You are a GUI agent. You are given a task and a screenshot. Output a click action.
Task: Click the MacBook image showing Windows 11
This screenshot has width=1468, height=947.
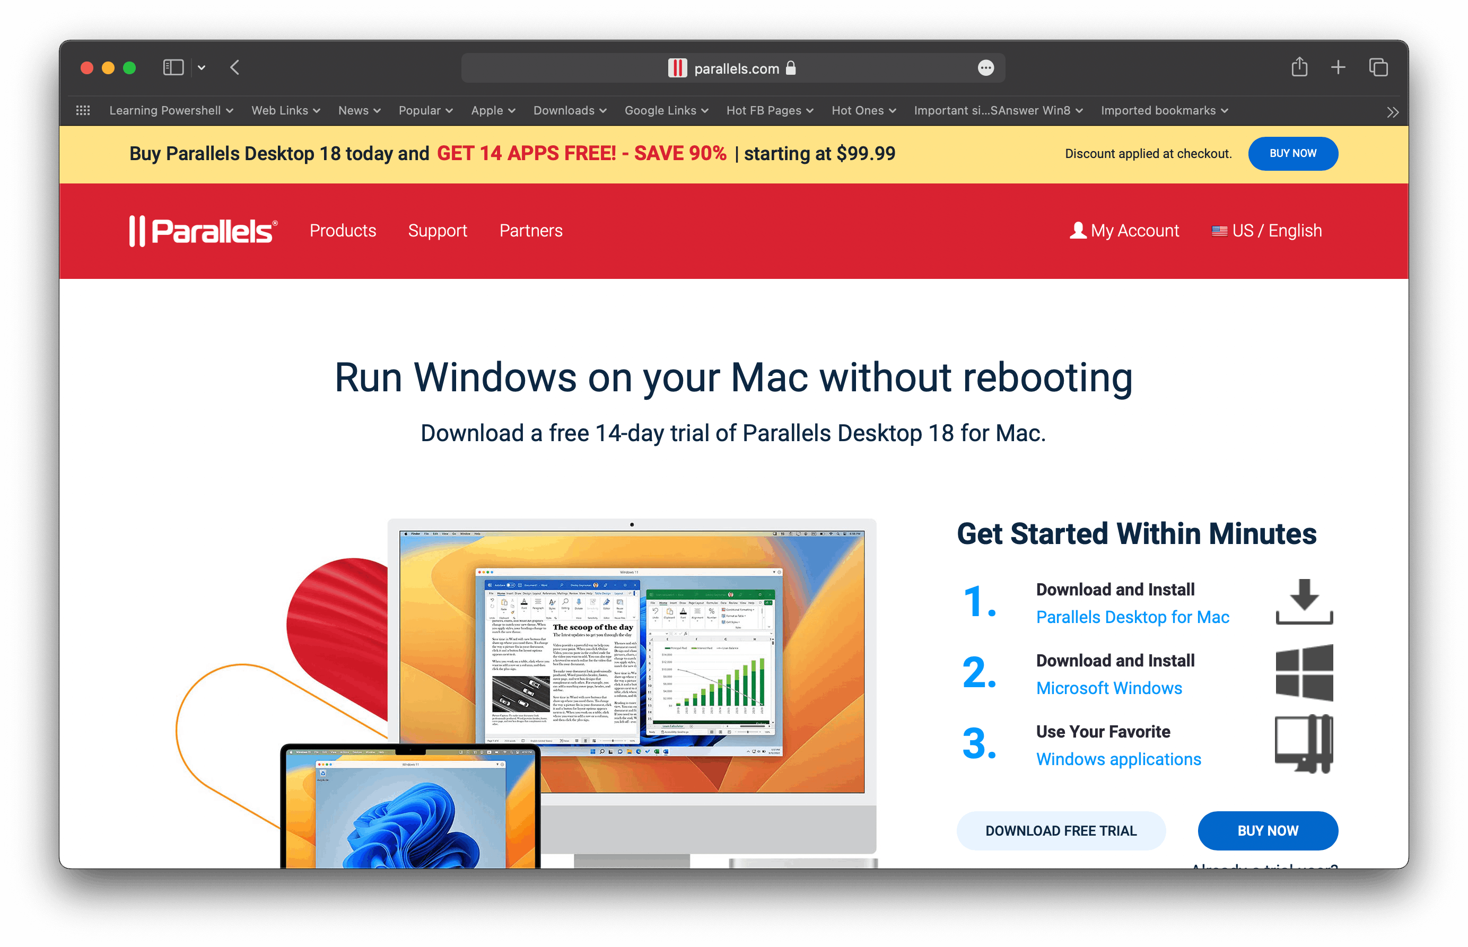click(x=410, y=807)
